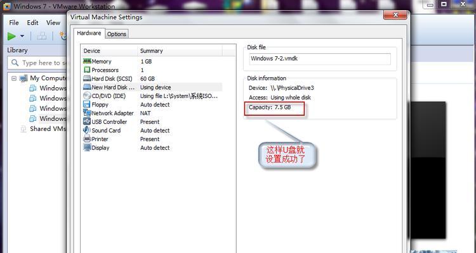Screen dimensions: 476x253
Task: Close the Virtual Machine Settings dialog
Action: 395,15
